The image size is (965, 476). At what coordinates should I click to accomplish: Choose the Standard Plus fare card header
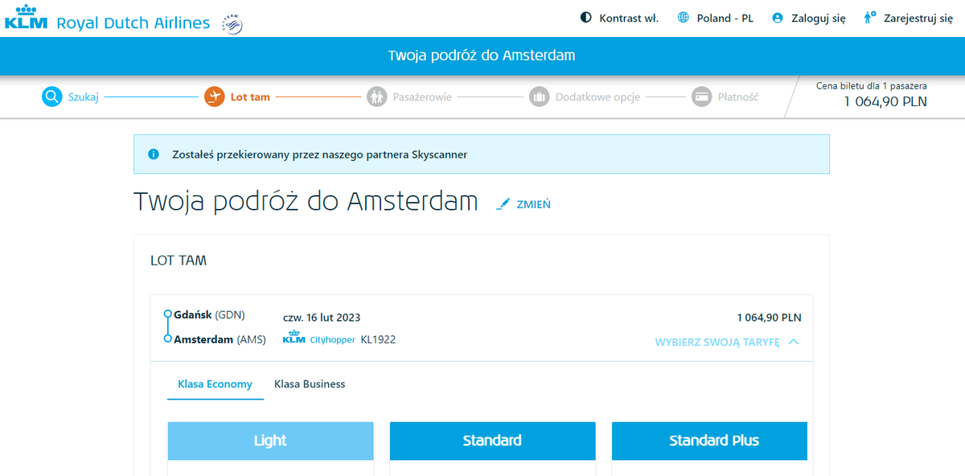(709, 441)
